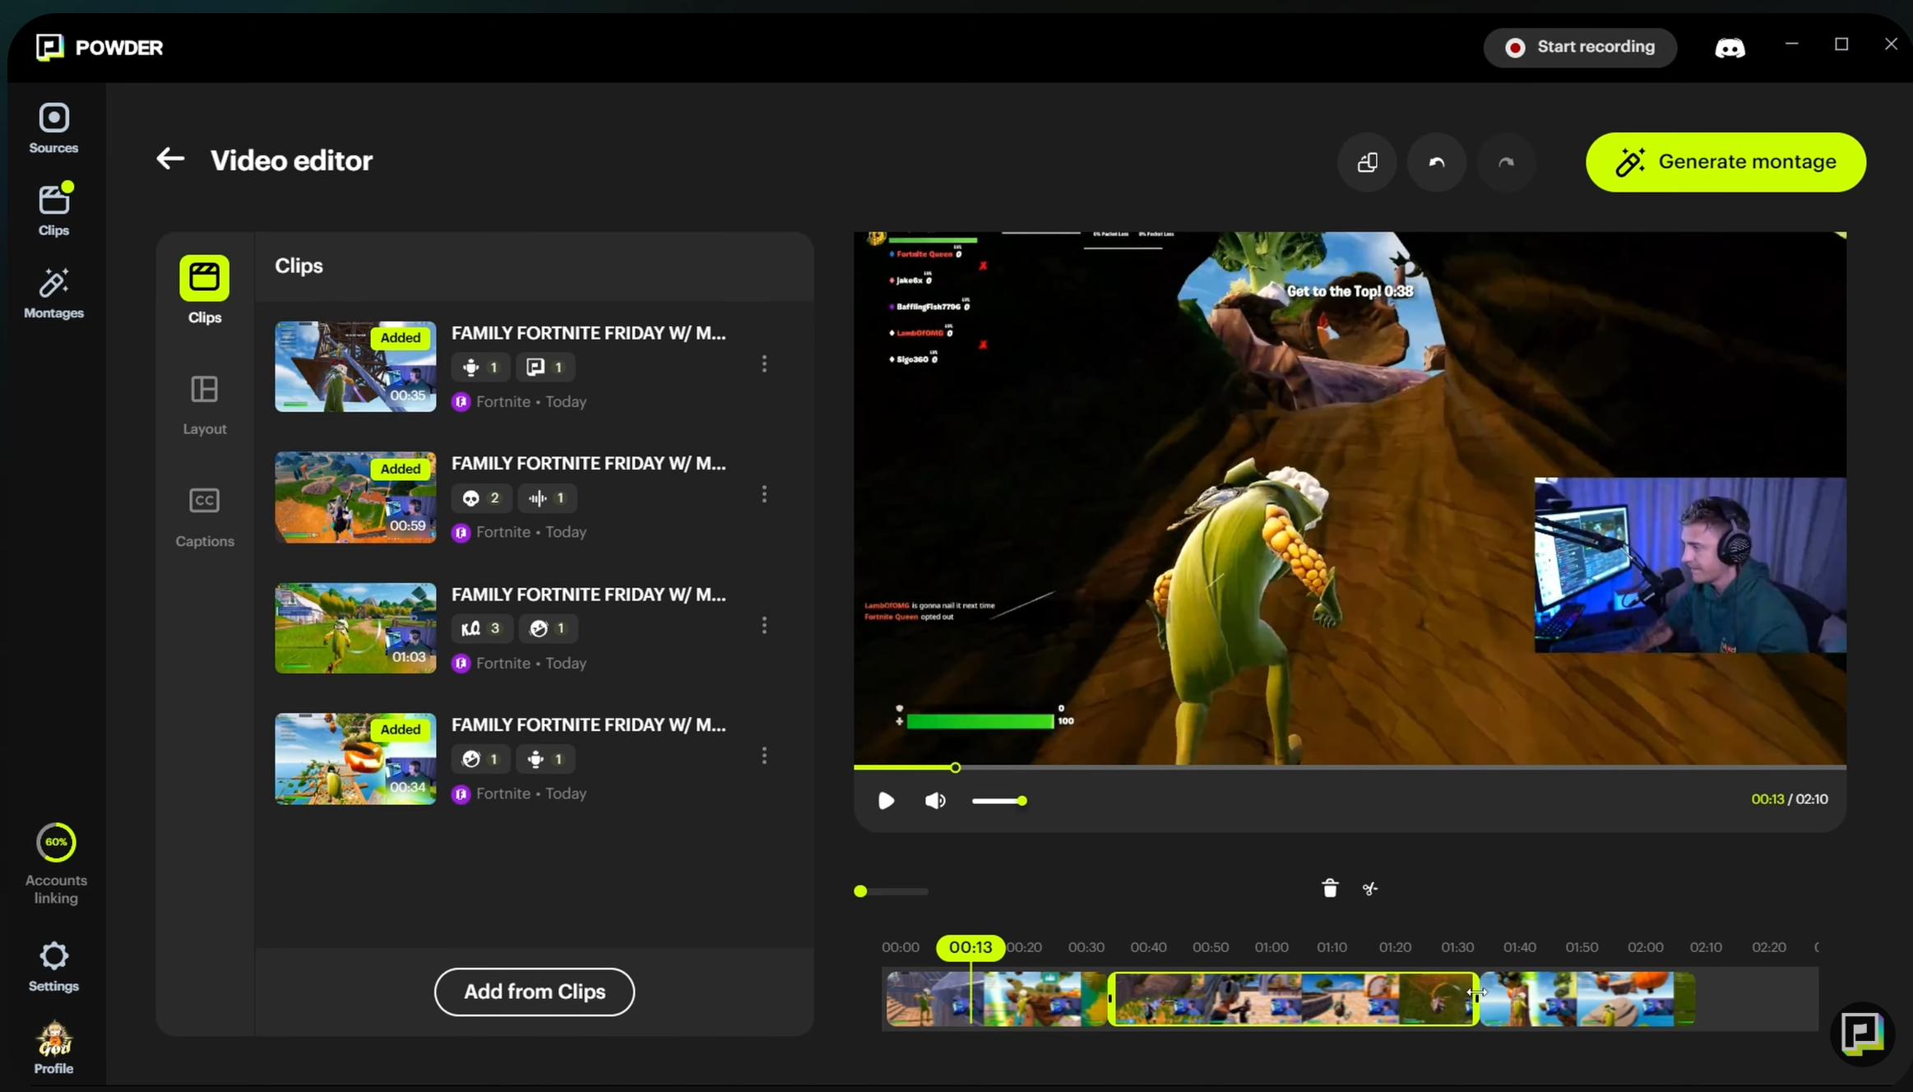Click the redo arrow button
The image size is (1913, 1092).
pyautogui.click(x=1506, y=163)
